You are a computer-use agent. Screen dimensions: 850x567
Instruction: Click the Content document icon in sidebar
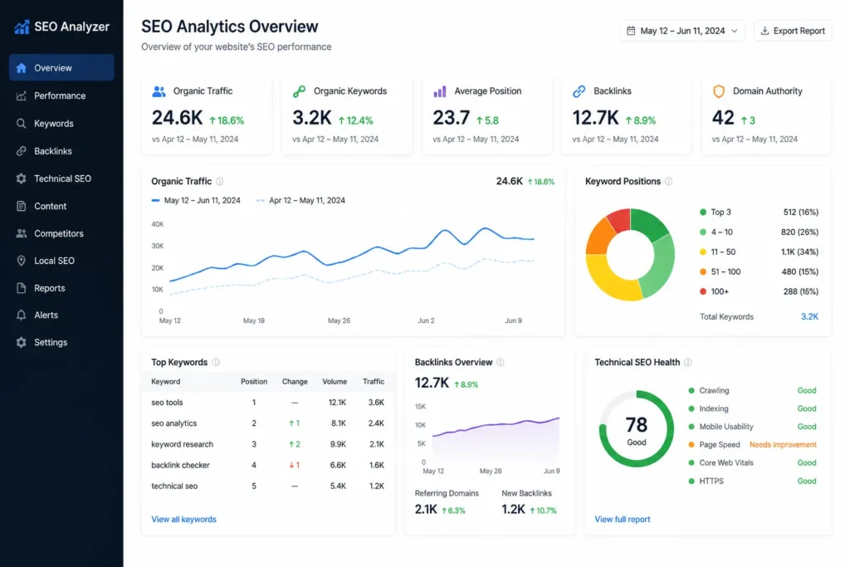point(21,206)
